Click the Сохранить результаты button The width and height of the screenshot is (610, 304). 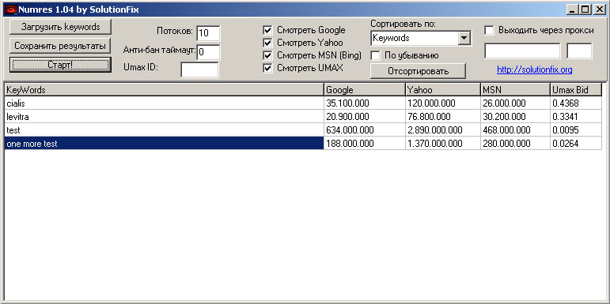coord(60,46)
